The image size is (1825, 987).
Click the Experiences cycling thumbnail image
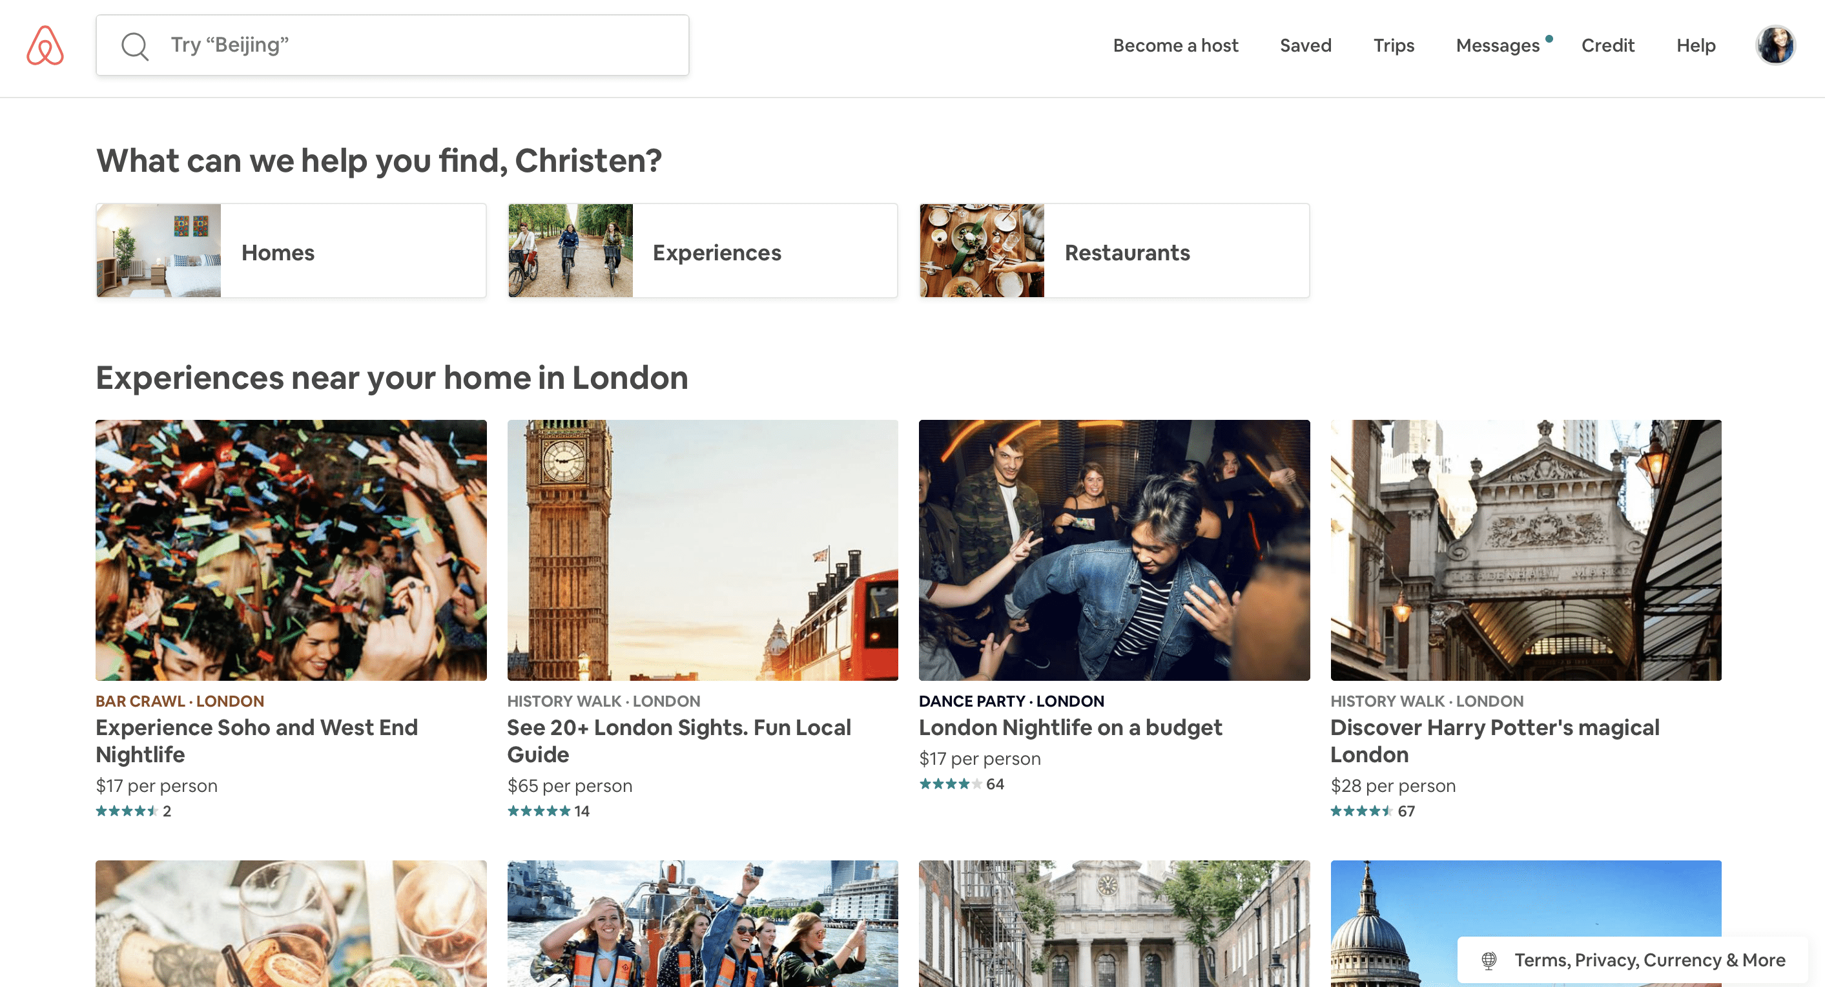pos(570,251)
